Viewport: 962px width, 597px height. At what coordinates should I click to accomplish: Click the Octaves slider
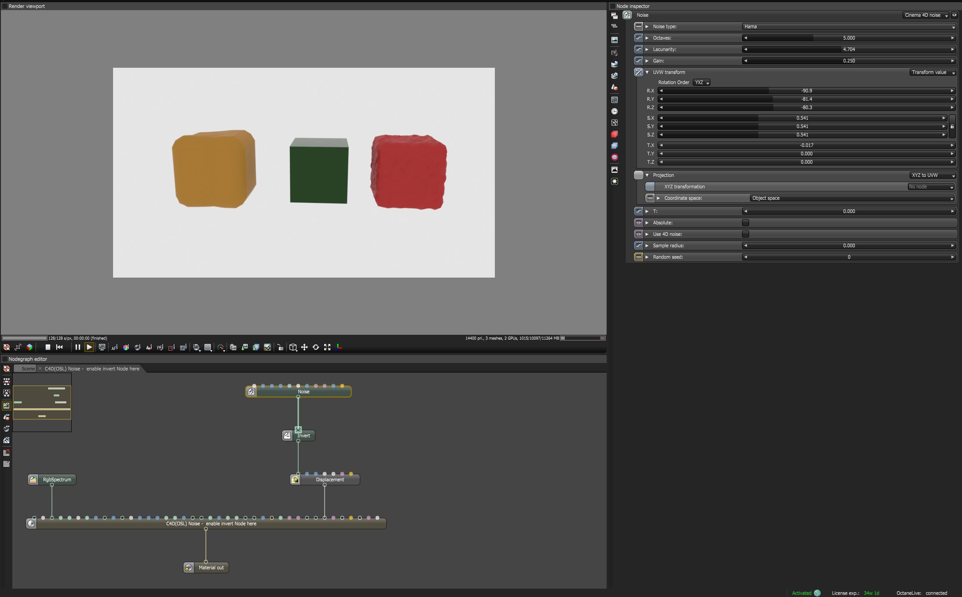849,38
